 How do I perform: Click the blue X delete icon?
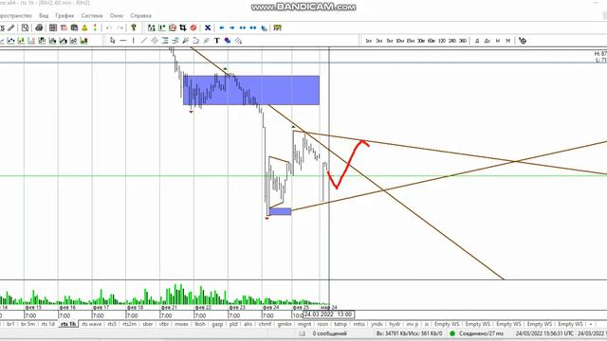pyautogui.click(x=208, y=27)
